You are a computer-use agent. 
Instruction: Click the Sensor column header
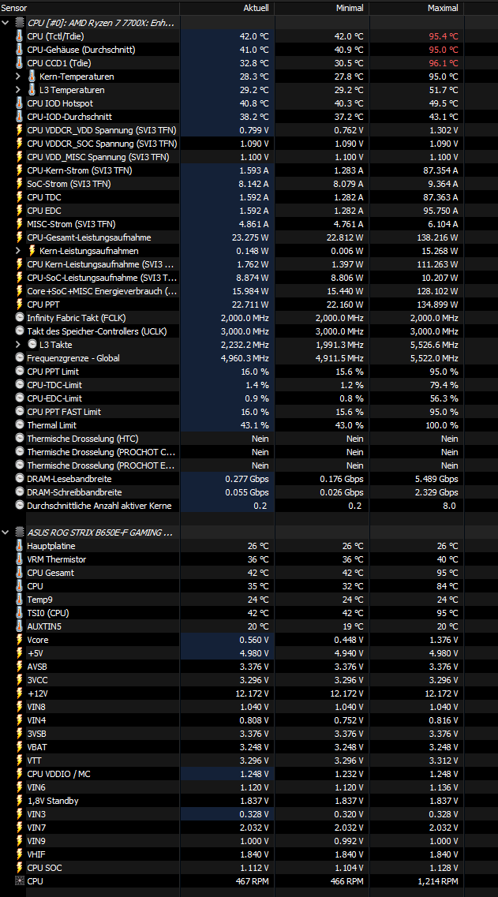pyautogui.click(x=13, y=8)
